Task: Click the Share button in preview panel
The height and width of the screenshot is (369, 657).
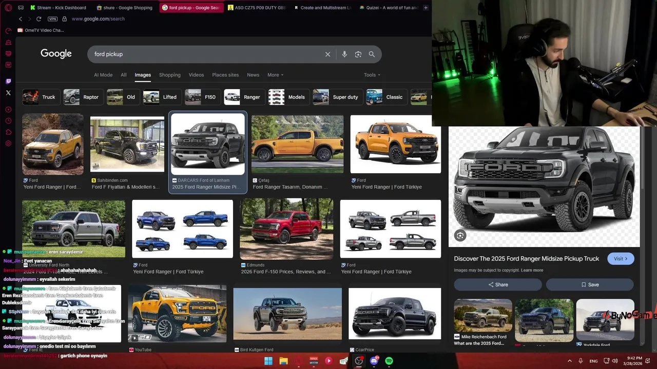Action: (498, 284)
